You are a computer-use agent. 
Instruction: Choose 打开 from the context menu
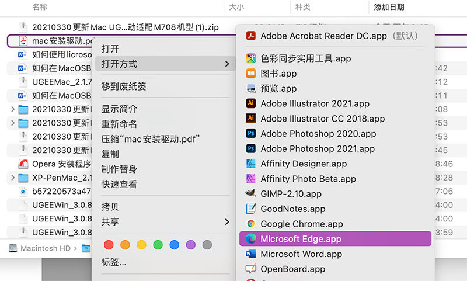point(165,48)
